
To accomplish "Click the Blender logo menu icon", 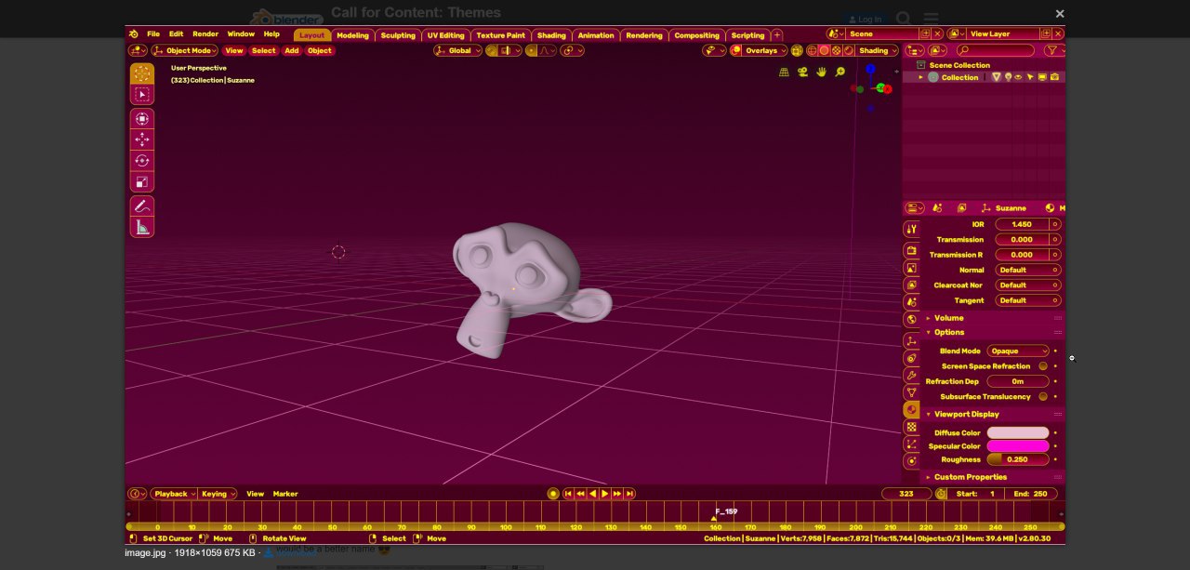I will (x=134, y=34).
